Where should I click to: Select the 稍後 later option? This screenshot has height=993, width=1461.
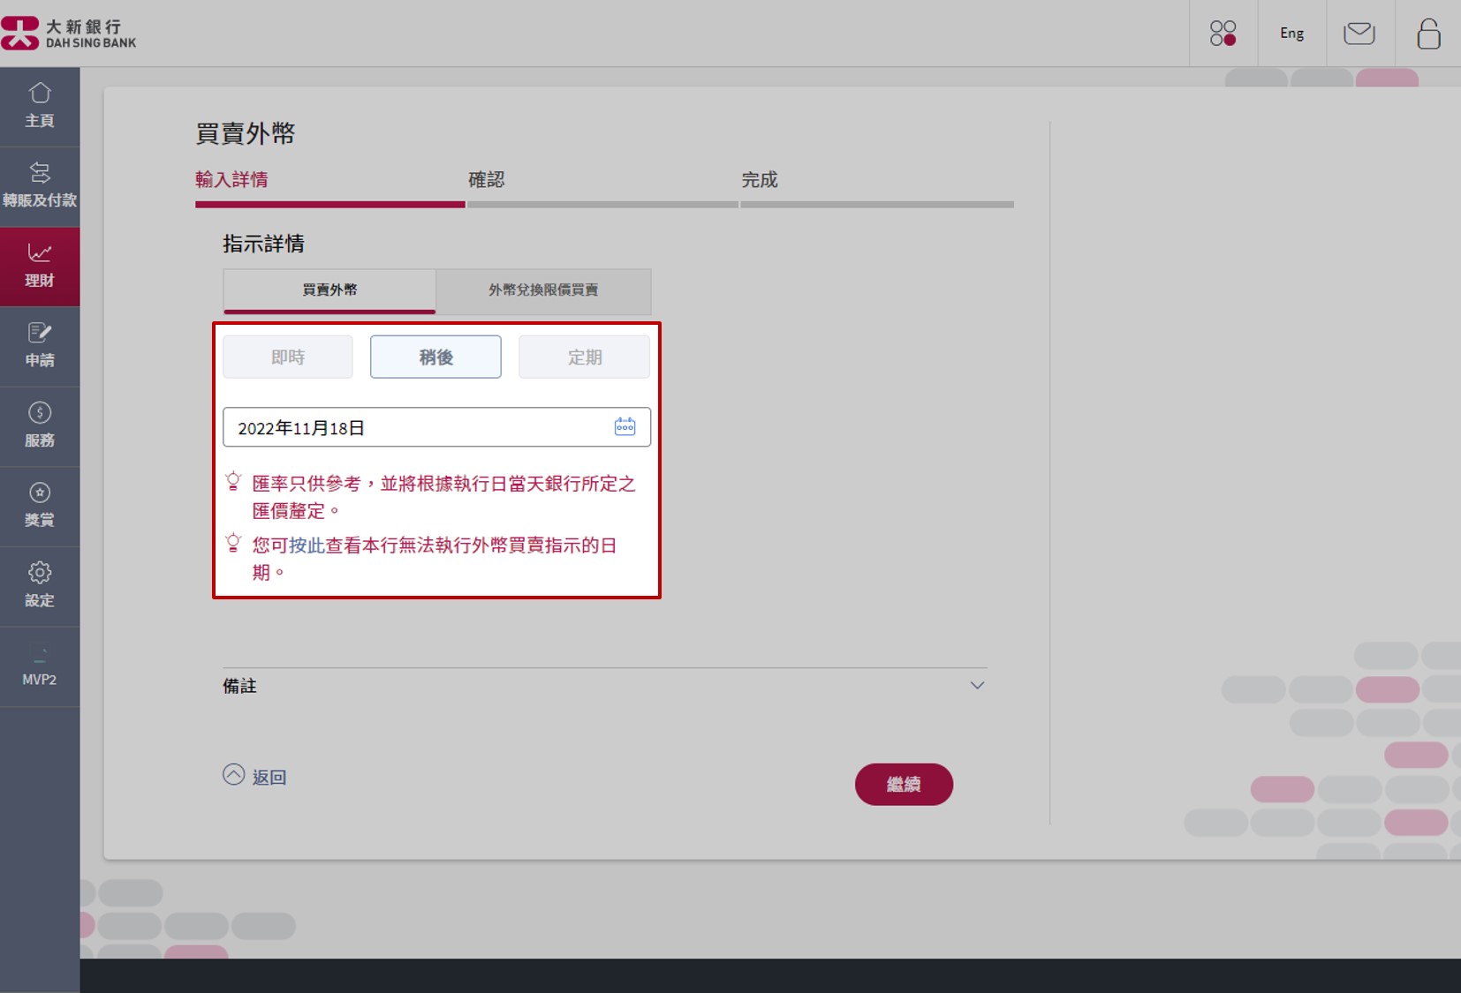(435, 357)
